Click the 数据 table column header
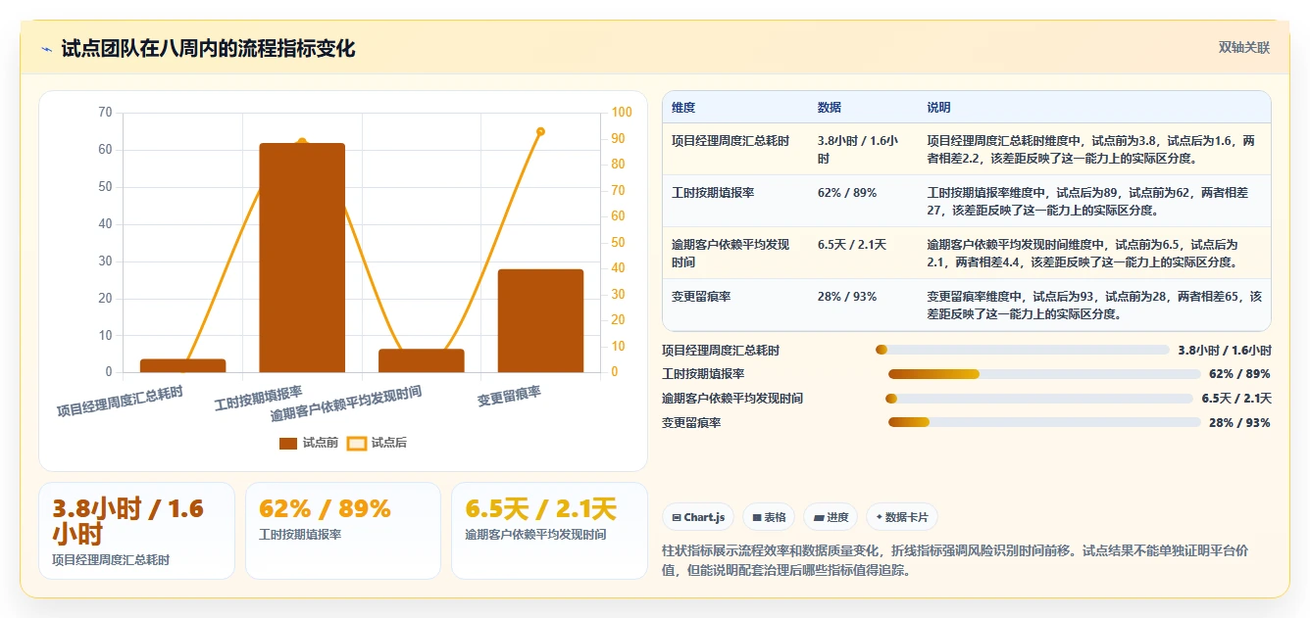This screenshot has width=1310, height=618. 830,108
